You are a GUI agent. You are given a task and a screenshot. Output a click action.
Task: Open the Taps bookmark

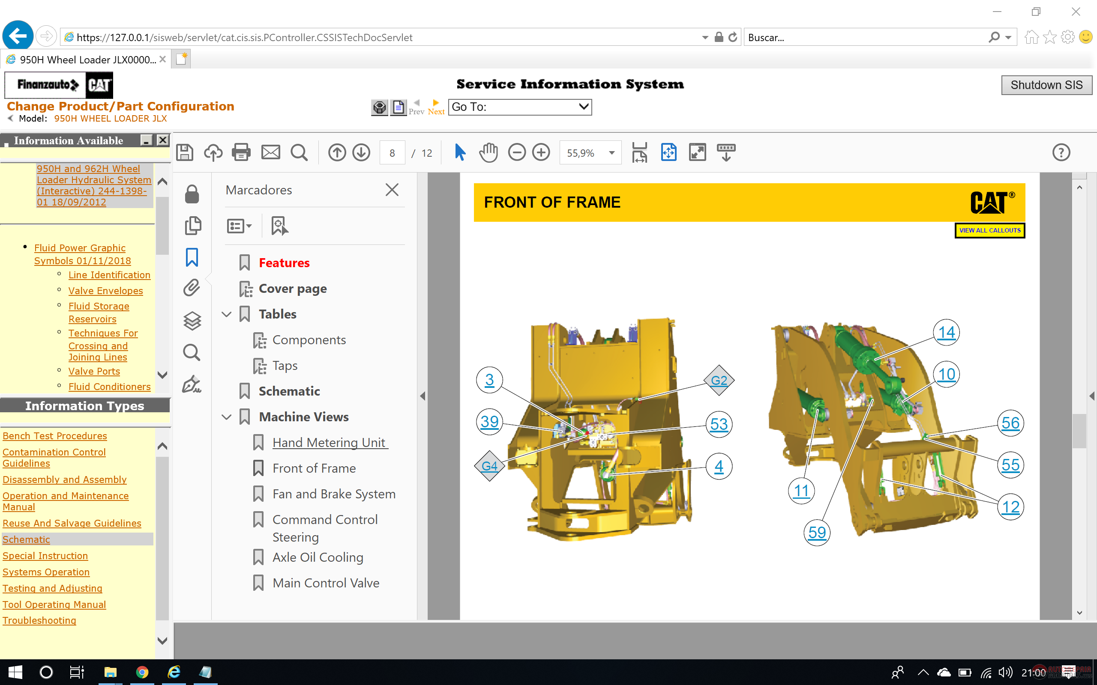pos(285,366)
